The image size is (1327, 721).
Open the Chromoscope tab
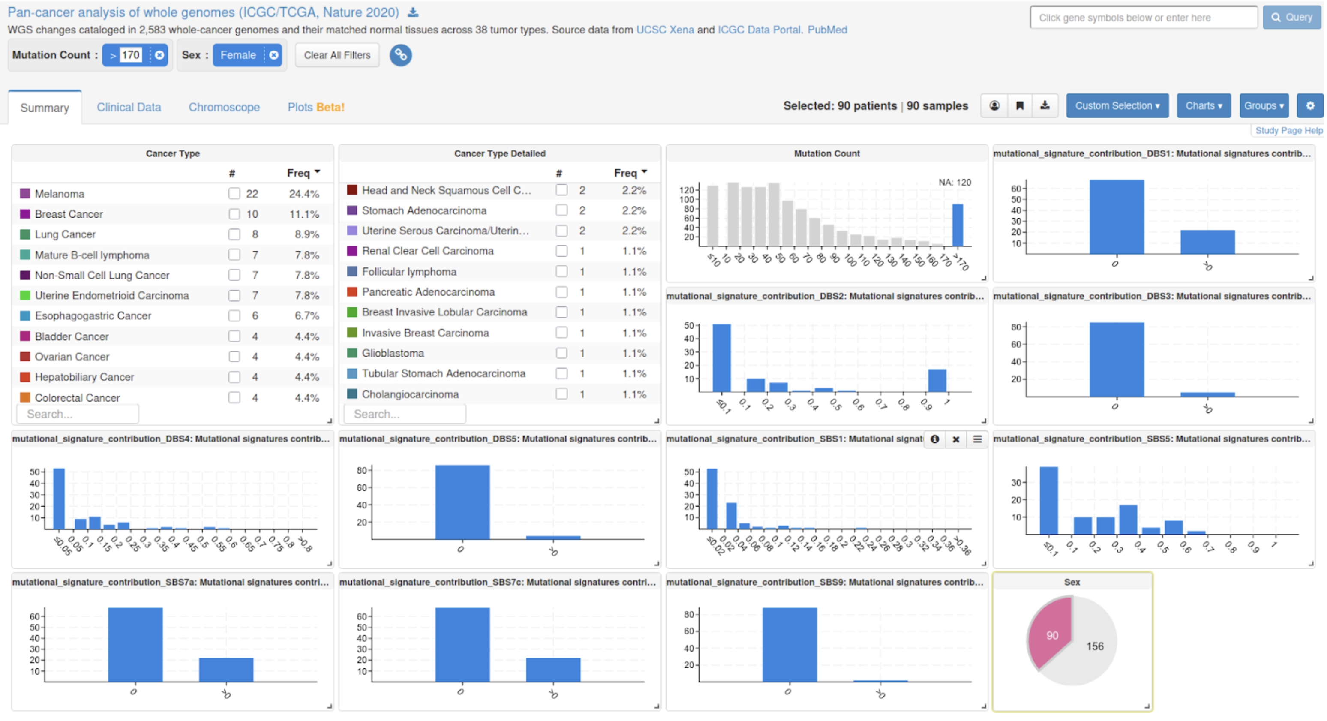click(224, 107)
